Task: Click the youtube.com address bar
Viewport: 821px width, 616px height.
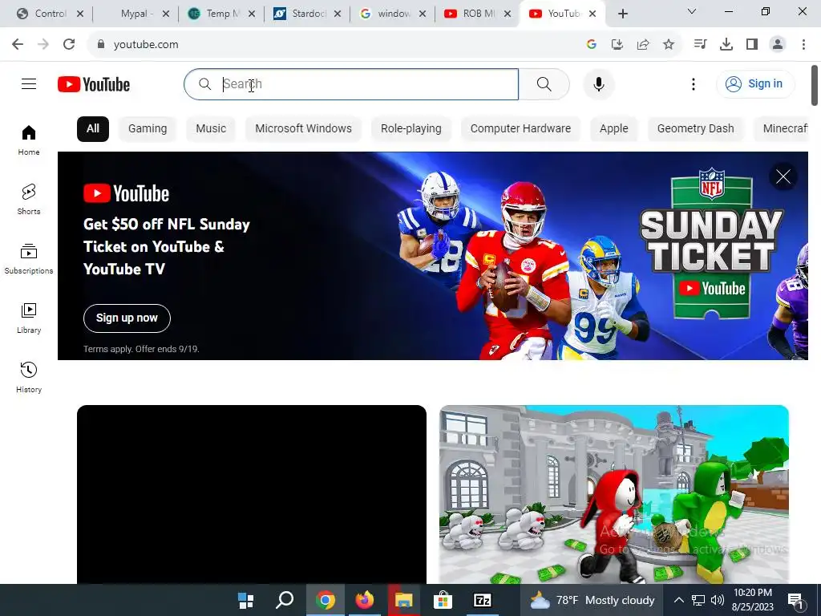Action: pyautogui.click(x=335, y=45)
